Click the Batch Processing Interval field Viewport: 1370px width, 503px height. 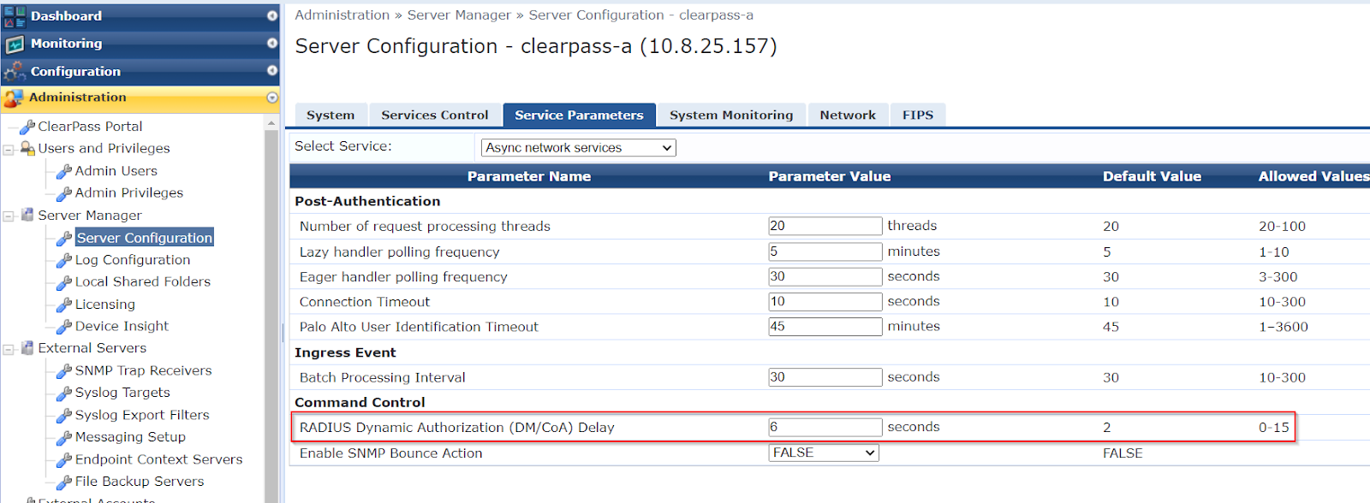point(825,376)
